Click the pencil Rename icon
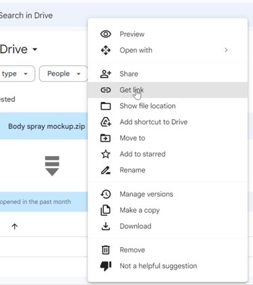253x285 pixels. coord(105,170)
